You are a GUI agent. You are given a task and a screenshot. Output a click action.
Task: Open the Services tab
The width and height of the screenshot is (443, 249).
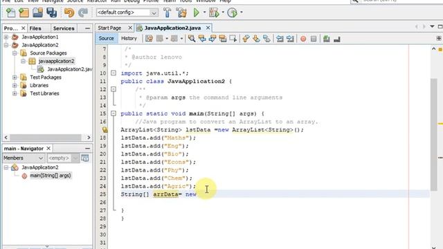64,28
